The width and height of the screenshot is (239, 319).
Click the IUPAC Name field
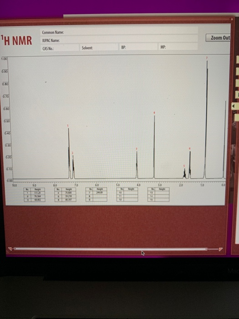(x=119, y=40)
